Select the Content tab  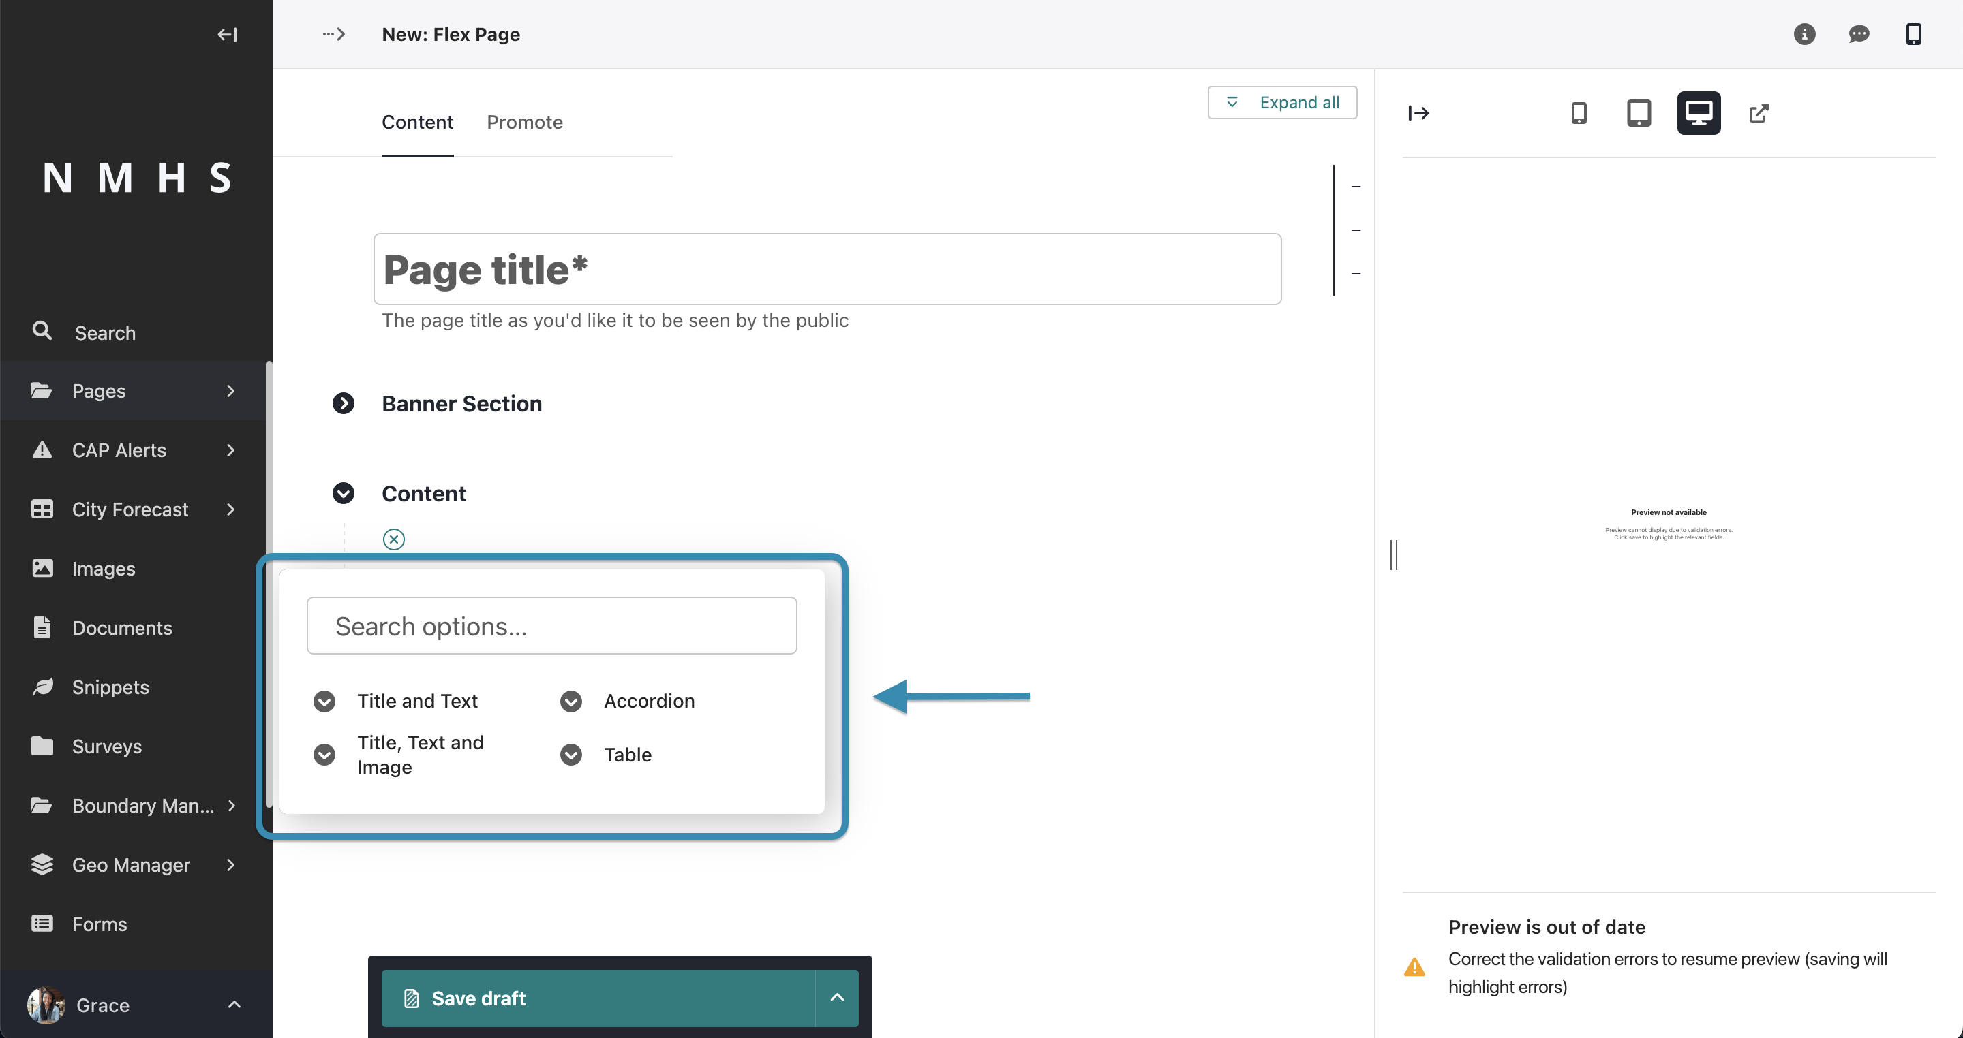[416, 122]
